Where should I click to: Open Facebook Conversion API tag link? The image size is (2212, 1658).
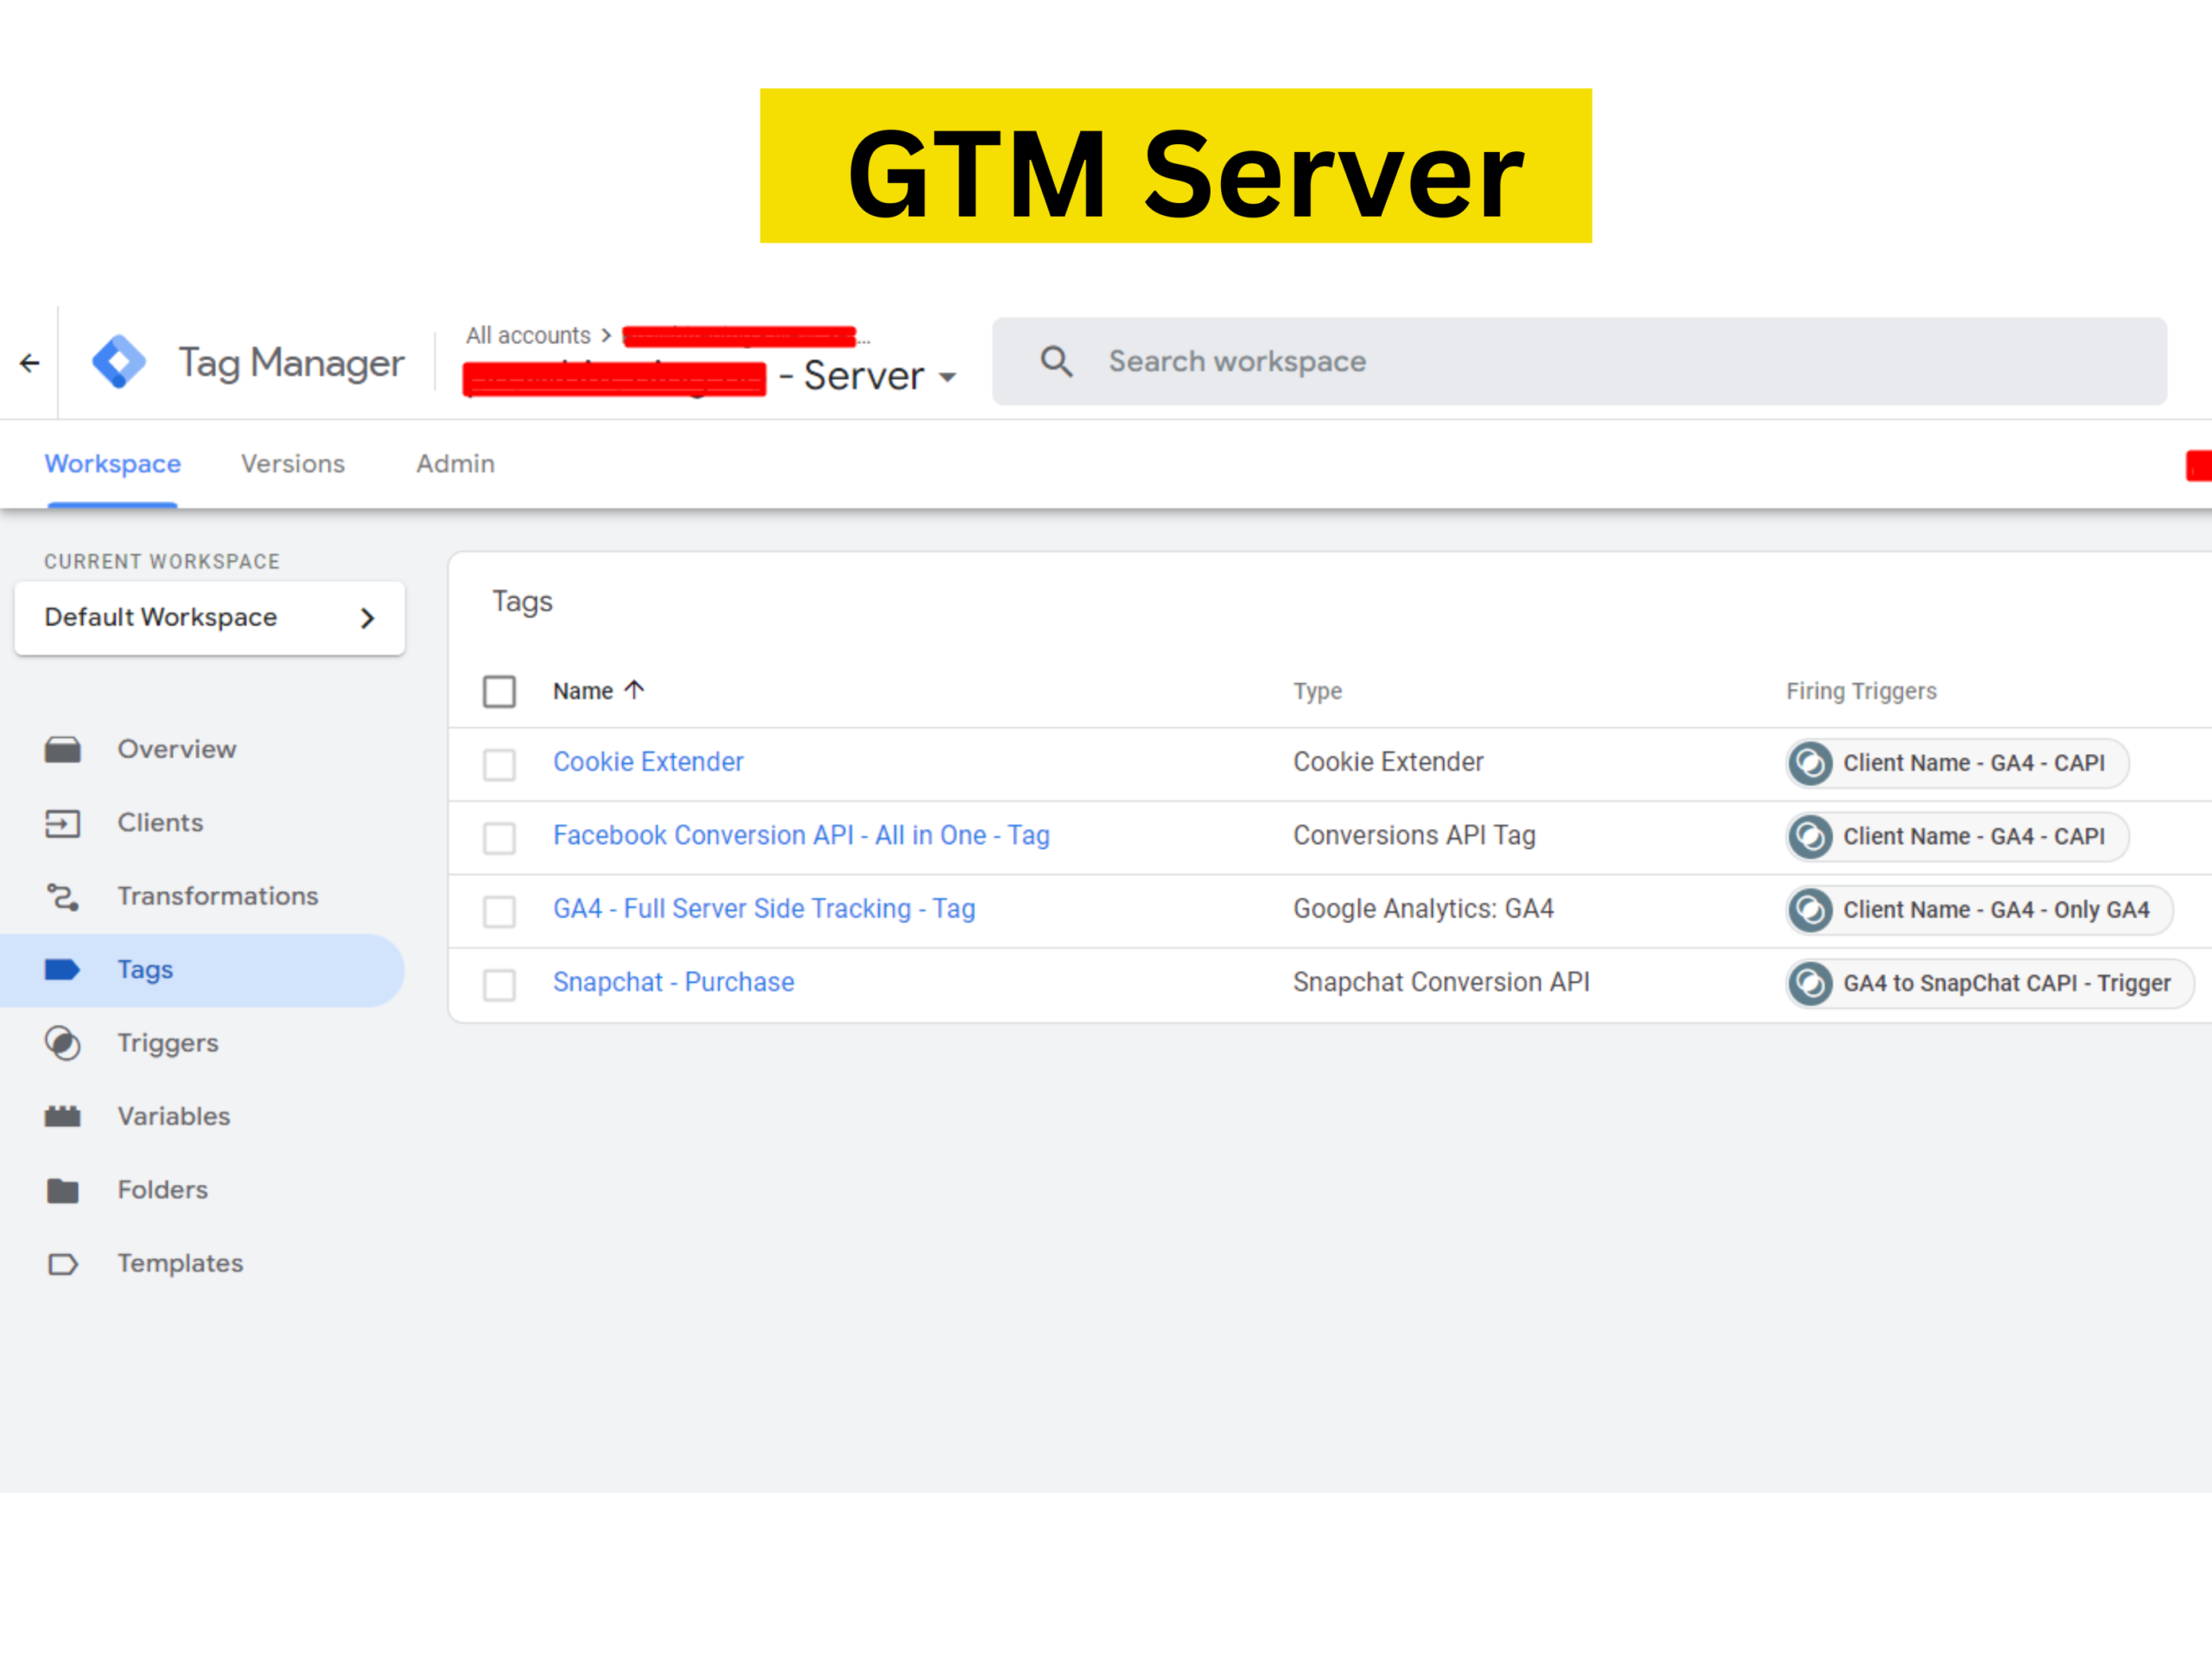pos(801,836)
